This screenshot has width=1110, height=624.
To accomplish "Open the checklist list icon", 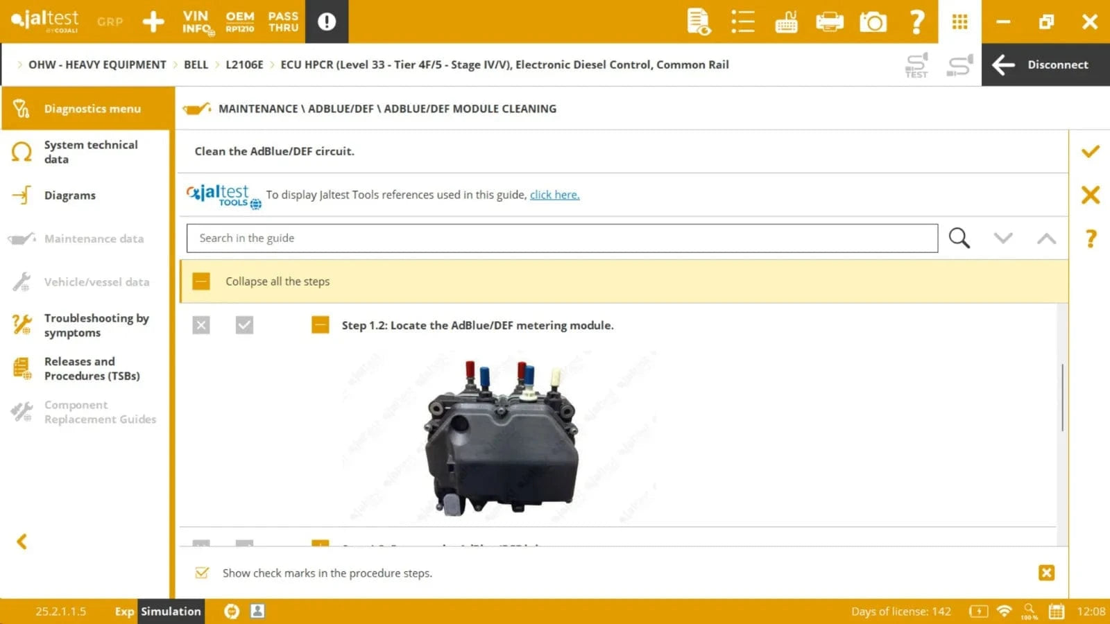I will (742, 21).
